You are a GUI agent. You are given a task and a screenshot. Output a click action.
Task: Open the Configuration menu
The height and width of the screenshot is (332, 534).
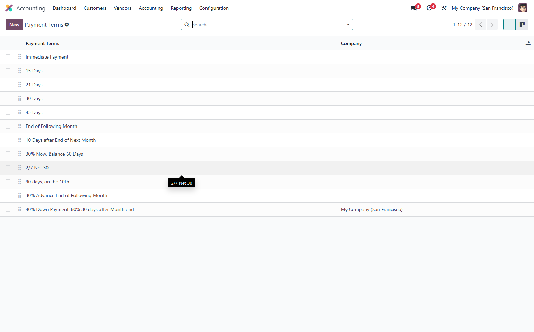pyautogui.click(x=214, y=8)
